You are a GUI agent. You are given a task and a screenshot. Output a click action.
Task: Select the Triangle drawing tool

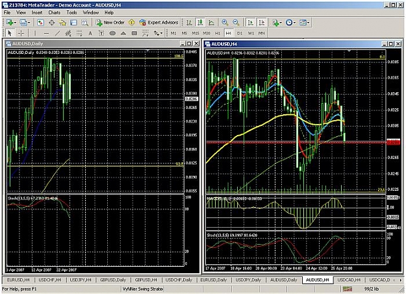point(123,33)
